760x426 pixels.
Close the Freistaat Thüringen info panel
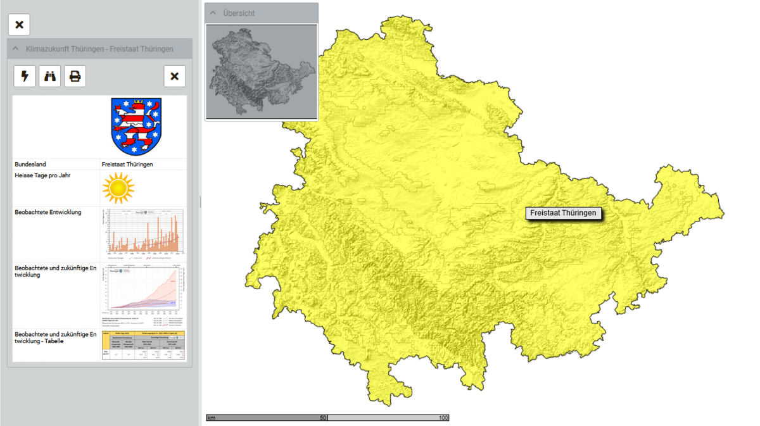(x=175, y=76)
